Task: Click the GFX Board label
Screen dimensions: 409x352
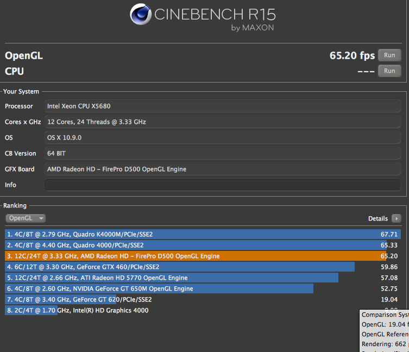Action: pyautogui.click(x=20, y=169)
